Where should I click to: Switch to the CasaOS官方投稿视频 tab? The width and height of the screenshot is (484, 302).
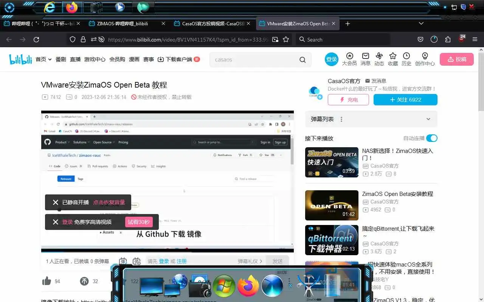click(212, 23)
